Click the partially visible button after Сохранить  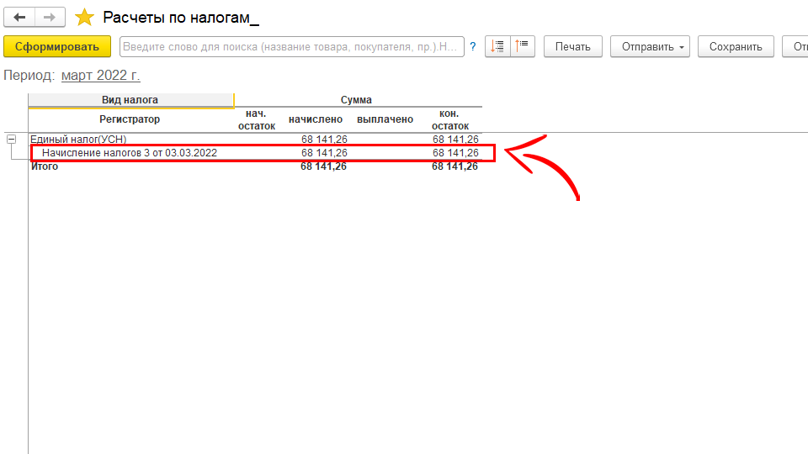pyautogui.click(x=795, y=47)
